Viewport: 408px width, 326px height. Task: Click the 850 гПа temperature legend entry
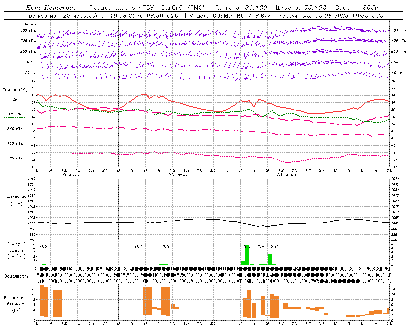(15, 129)
